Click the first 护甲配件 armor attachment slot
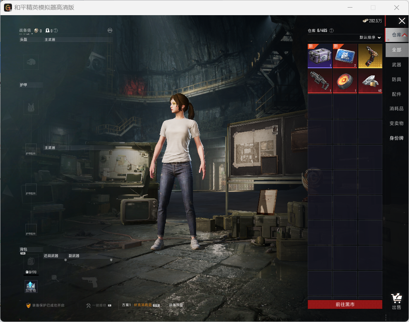This screenshot has width=409, height=322. tap(31, 150)
